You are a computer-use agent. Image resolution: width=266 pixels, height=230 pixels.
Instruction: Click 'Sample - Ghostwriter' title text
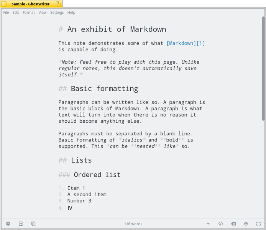(31, 4)
